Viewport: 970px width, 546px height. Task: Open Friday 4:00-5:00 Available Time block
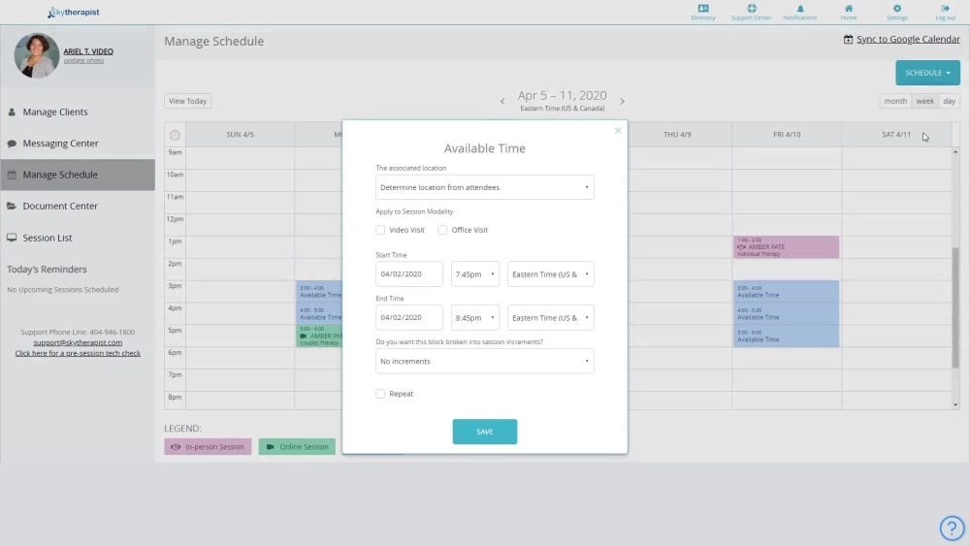coord(787,314)
